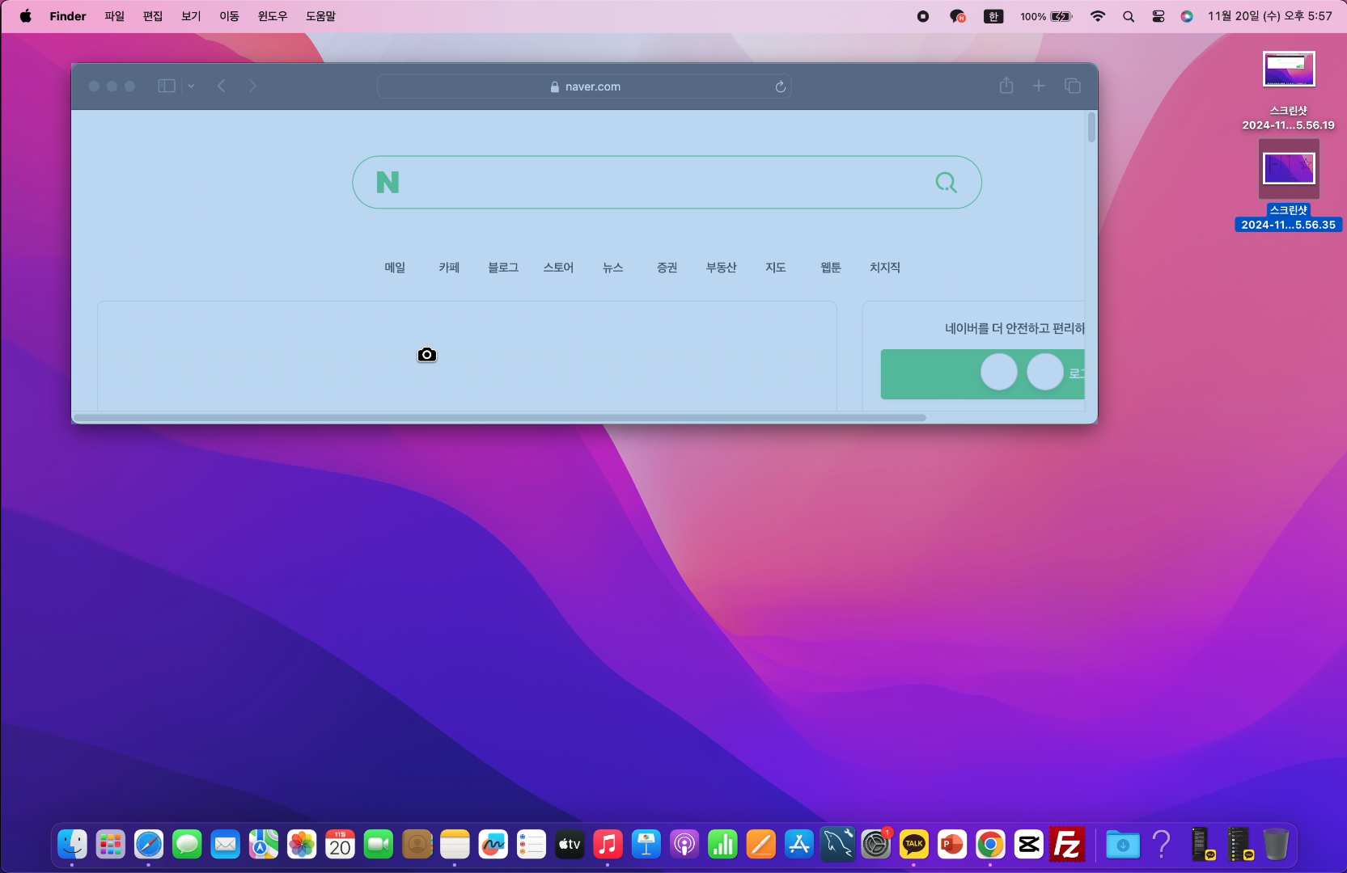The image size is (1347, 873).
Task: Click the Wi-Fi icon in menu bar
Action: (x=1098, y=16)
